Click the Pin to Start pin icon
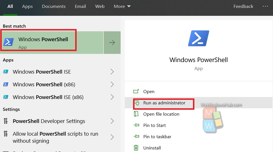The image size is (273, 152). 136,125
